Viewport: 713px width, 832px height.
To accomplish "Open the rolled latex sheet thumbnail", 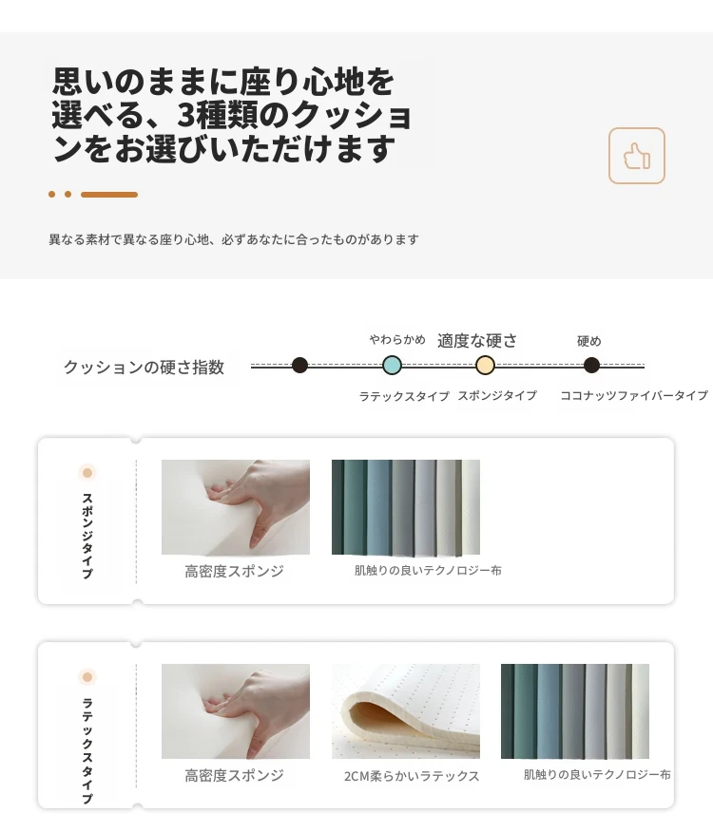I will click(x=406, y=711).
